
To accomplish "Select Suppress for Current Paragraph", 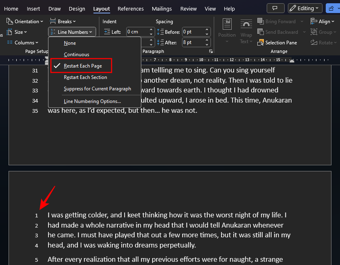I will coord(97,89).
